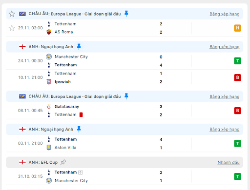Image resolution: width=250 pixels, height=190 pixels.
Task: Open standings link for second Ngoại hạng Anh
Action: pyautogui.click(x=225, y=129)
